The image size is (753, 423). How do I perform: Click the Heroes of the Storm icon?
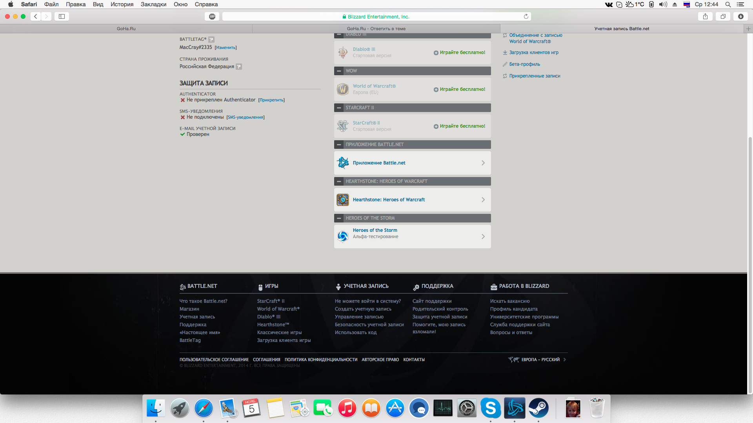(x=343, y=237)
